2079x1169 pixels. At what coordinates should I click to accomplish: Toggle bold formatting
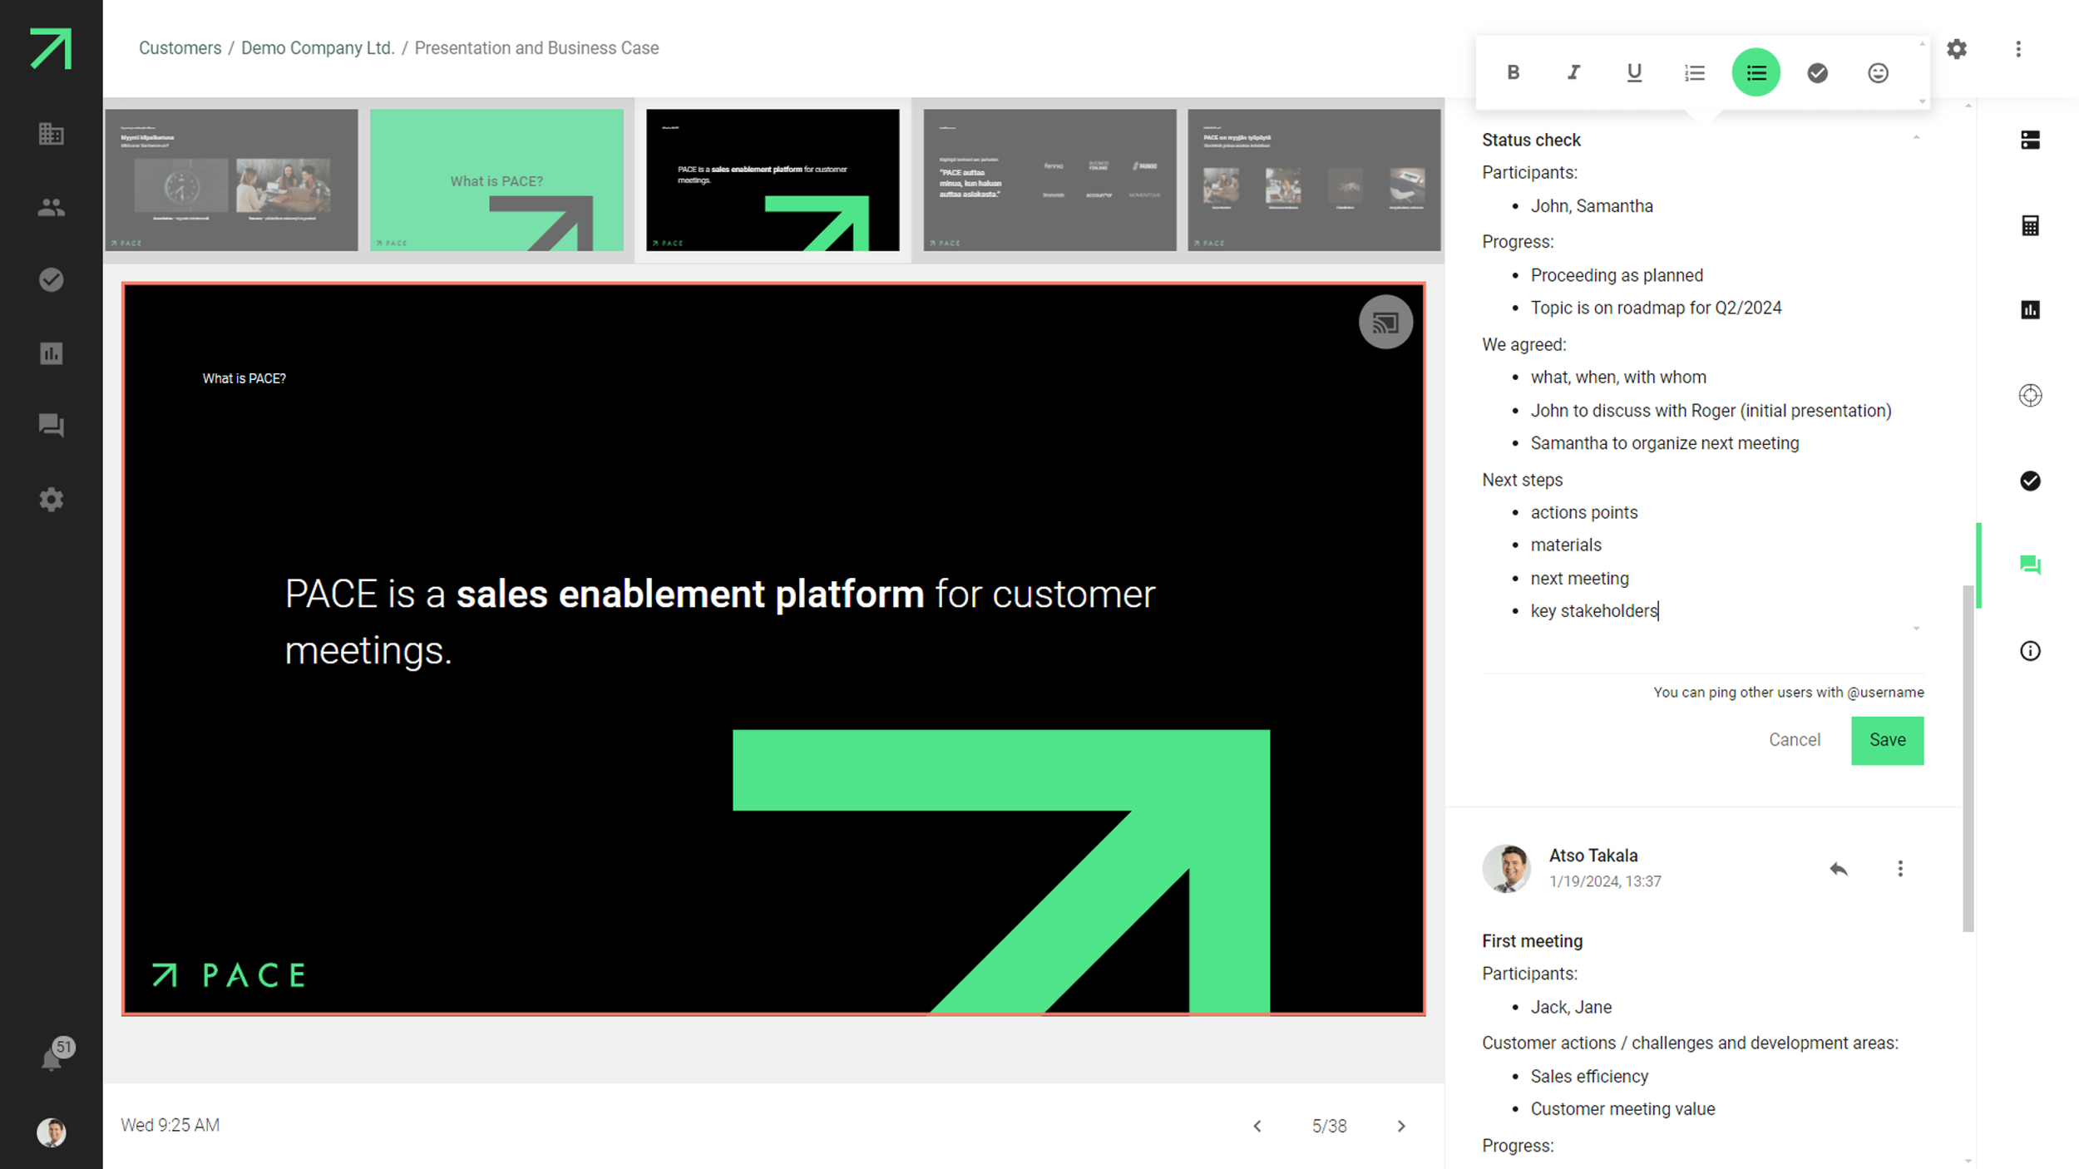(x=1513, y=73)
